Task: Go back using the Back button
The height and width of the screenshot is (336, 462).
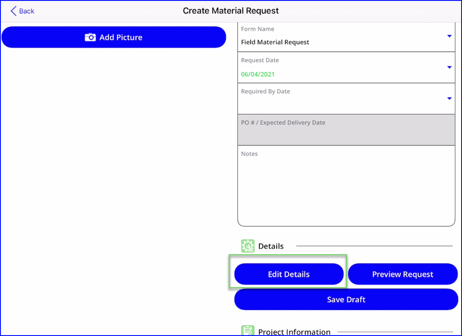Action: pos(23,11)
